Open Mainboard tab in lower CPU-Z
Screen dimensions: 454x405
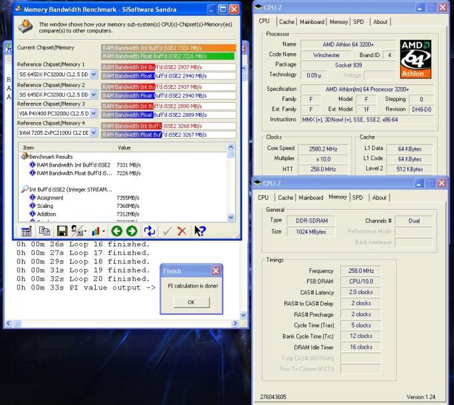(311, 198)
